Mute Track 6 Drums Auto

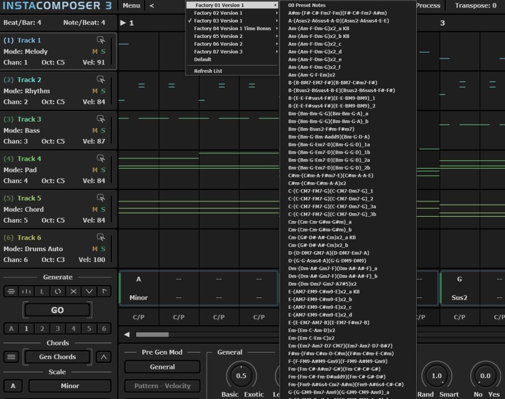(x=95, y=249)
